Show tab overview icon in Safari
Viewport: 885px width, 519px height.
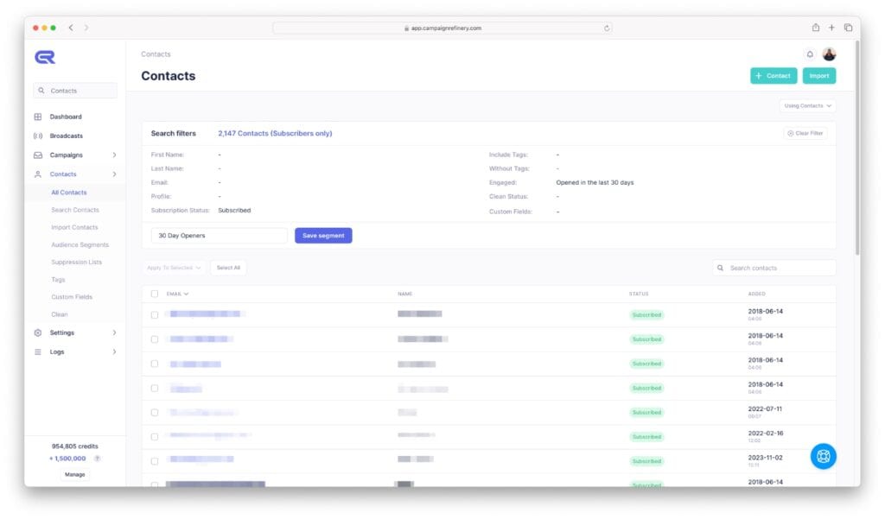coord(849,28)
